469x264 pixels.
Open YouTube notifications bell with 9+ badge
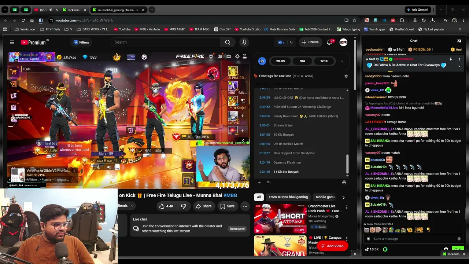[330, 42]
